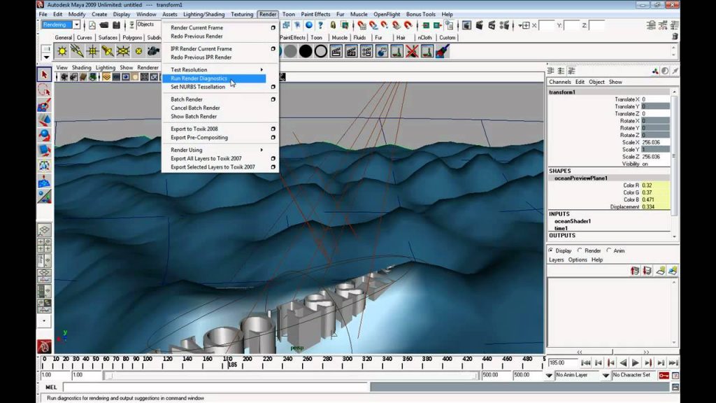Image resolution: width=716 pixels, height=403 pixels.
Task: Click the save scene disk icon
Action: [x=117, y=25]
